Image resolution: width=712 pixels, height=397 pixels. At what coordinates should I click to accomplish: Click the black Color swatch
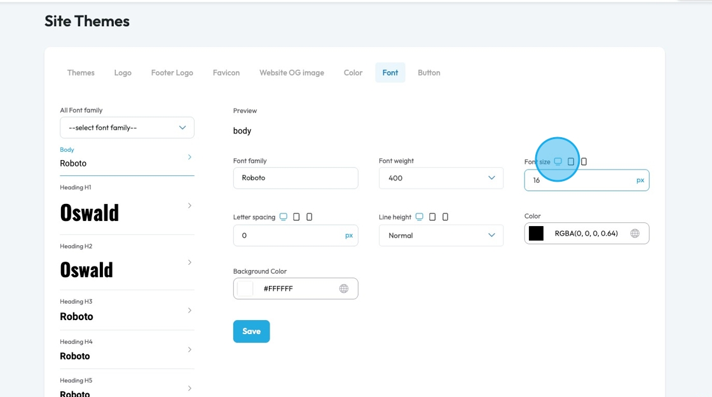(x=537, y=233)
